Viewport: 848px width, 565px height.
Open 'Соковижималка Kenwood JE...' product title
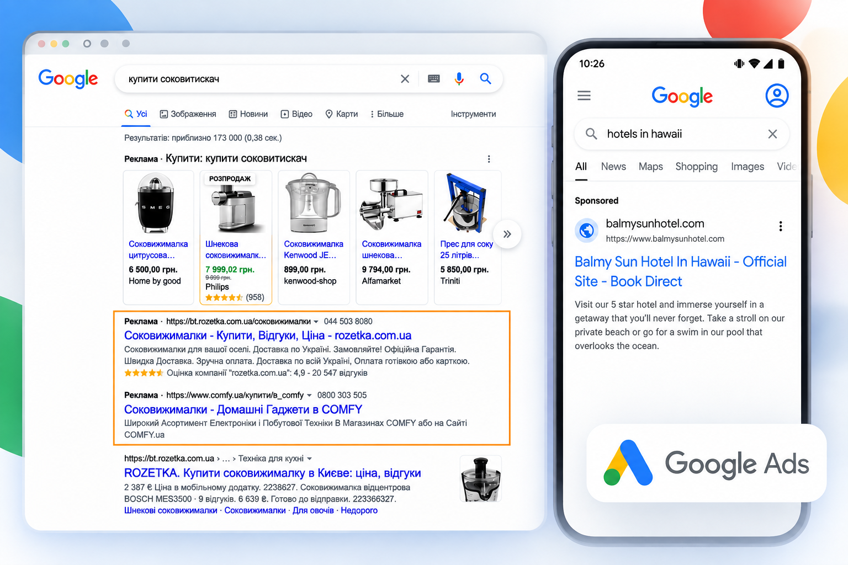click(314, 249)
